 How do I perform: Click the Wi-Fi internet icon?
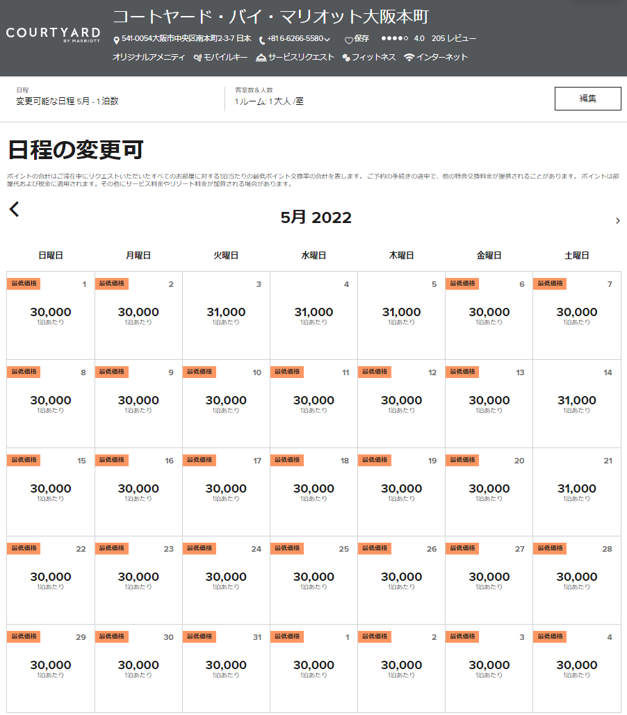pyautogui.click(x=409, y=58)
